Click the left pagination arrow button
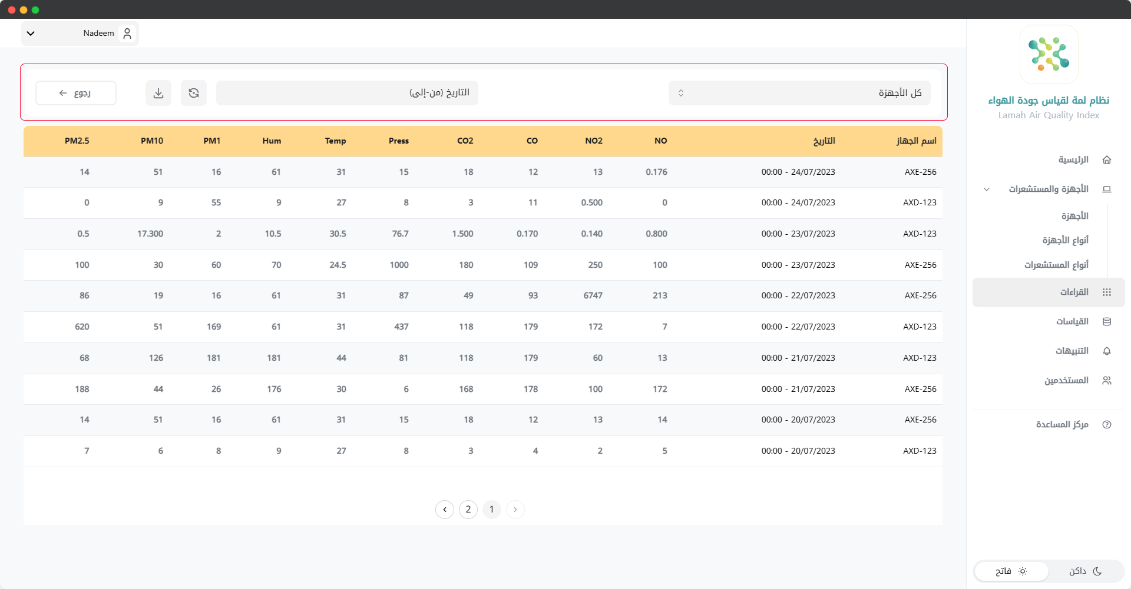 [x=445, y=510]
